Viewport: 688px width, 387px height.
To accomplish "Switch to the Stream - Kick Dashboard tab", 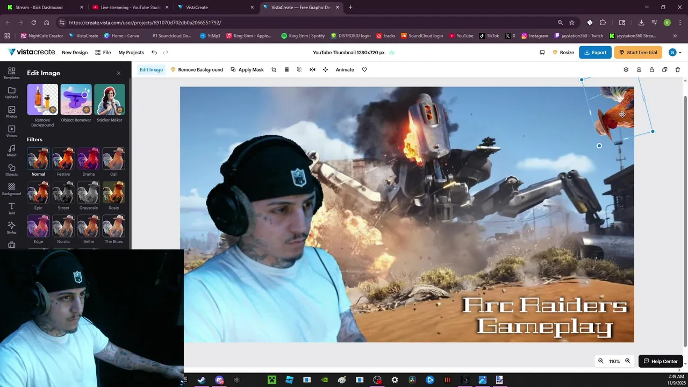I will (x=45, y=8).
